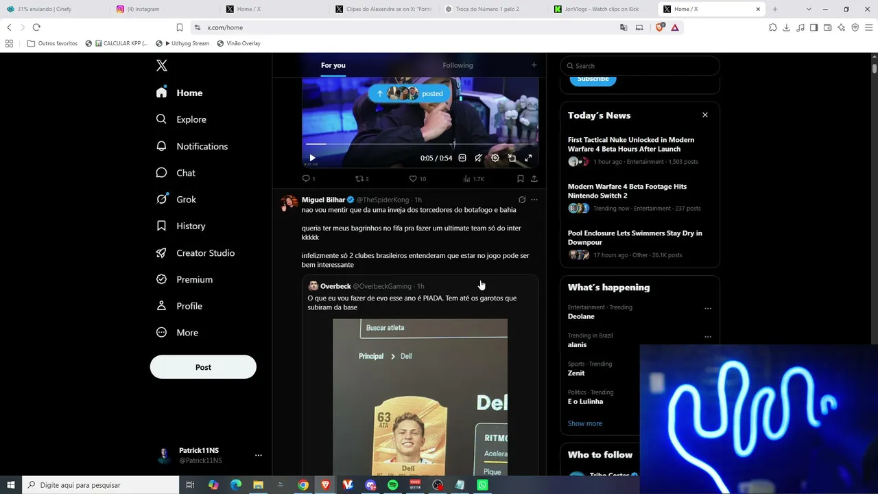Image resolution: width=878 pixels, height=494 pixels.
Task: Seek along the video progress bar
Action: pos(420,144)
